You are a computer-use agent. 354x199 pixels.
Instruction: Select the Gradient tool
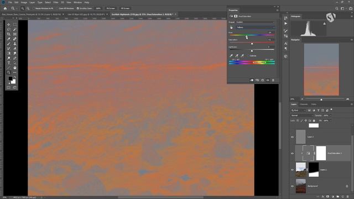(9, 54)
